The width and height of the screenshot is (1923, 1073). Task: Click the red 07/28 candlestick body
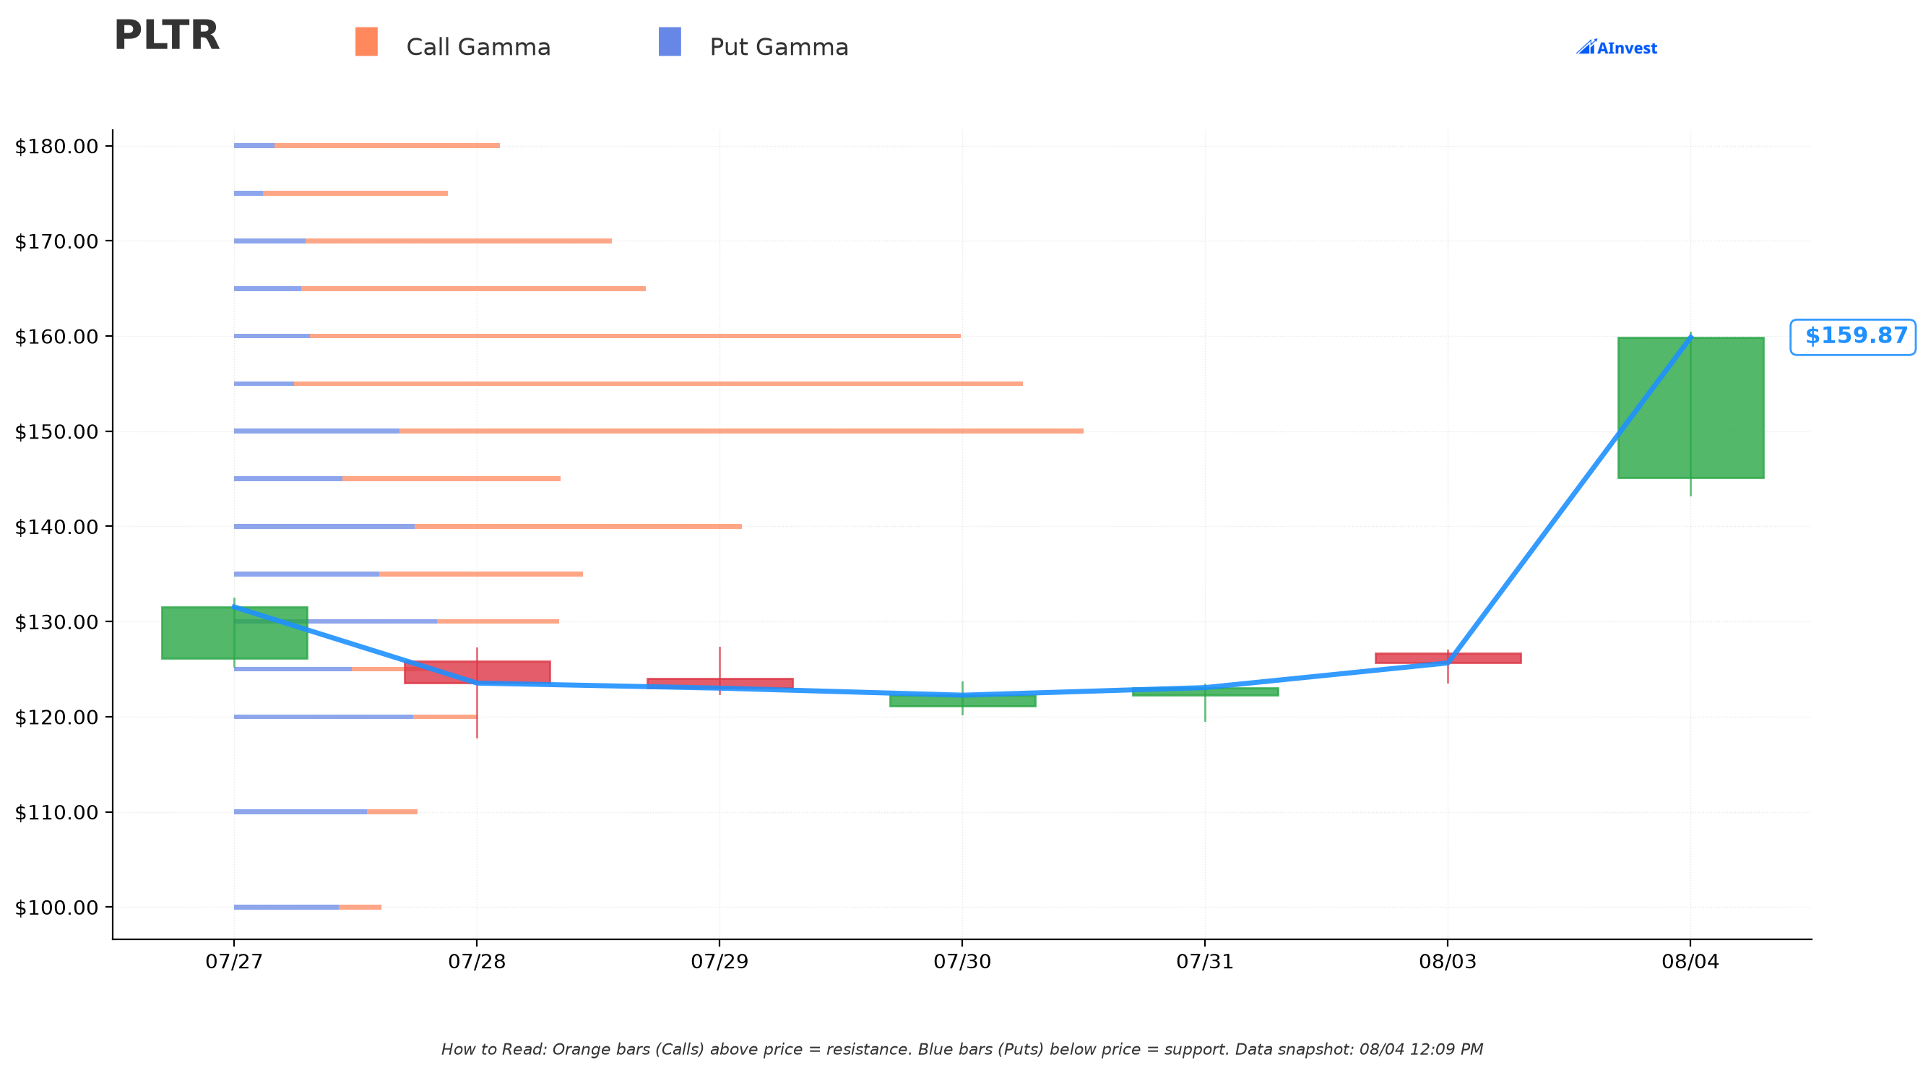tap(477, 672)
